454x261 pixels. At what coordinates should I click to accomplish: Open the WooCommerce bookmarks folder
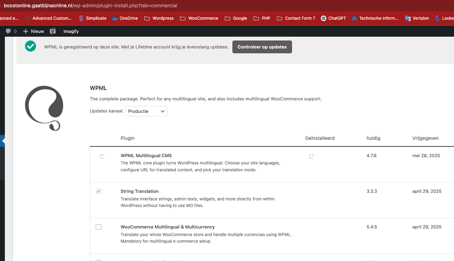199,18
